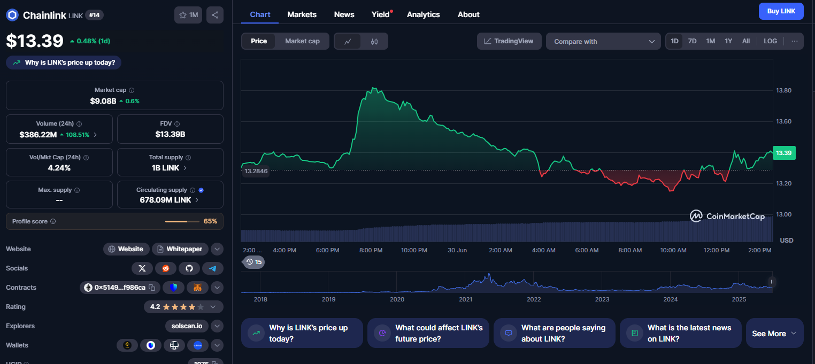
Task: Expand the Website row chevron
Action: pos(217,249)
